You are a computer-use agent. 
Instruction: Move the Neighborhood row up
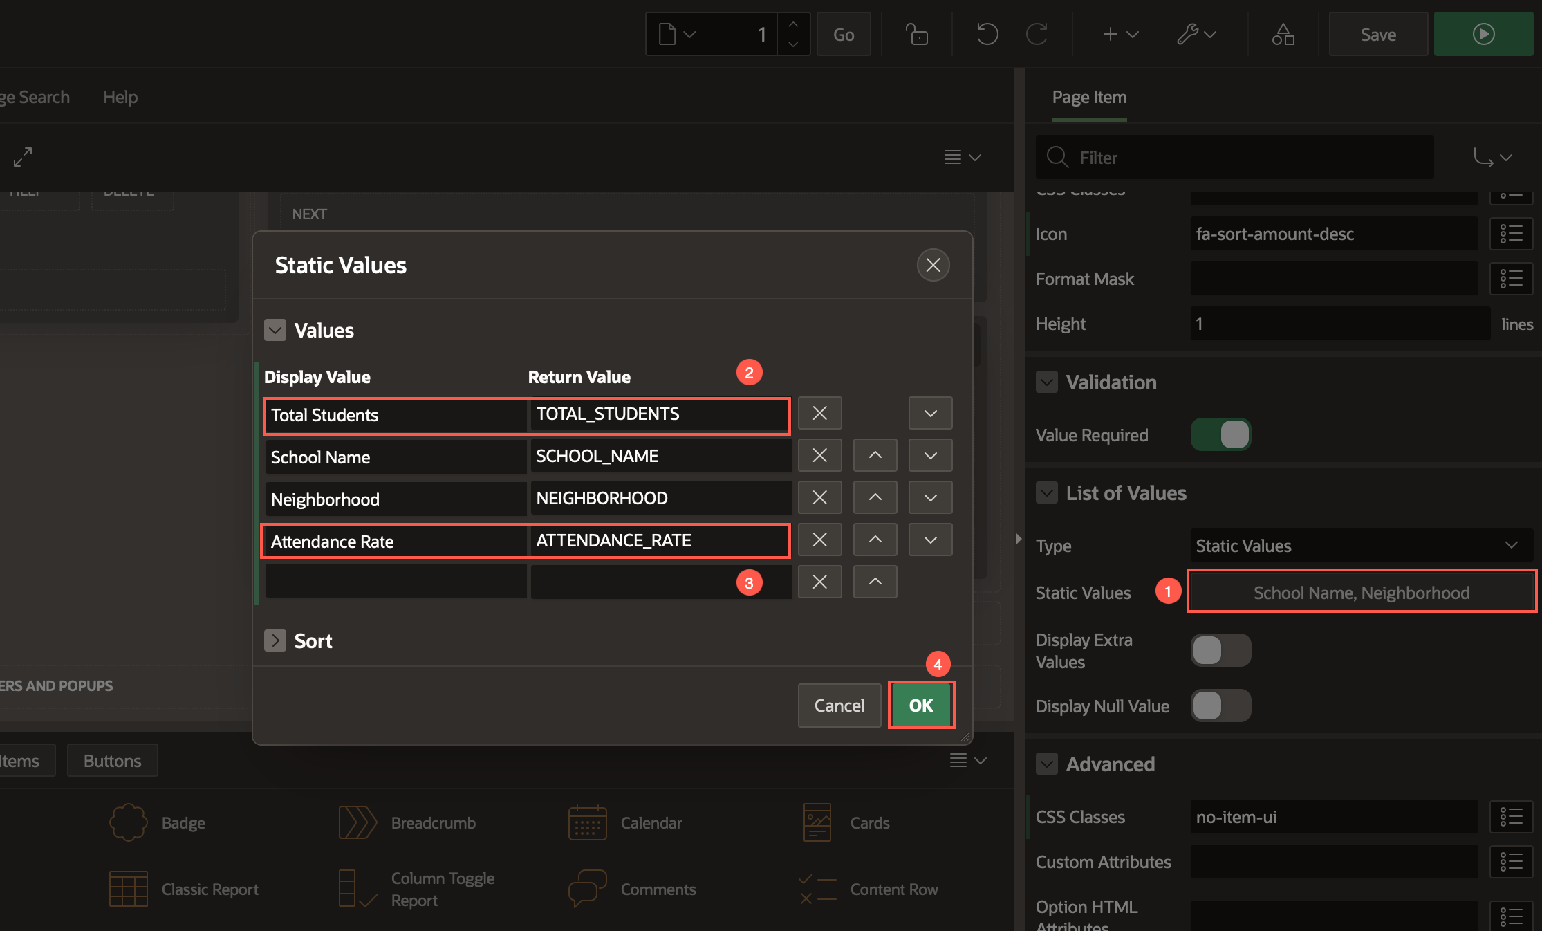tap(875, 497)
